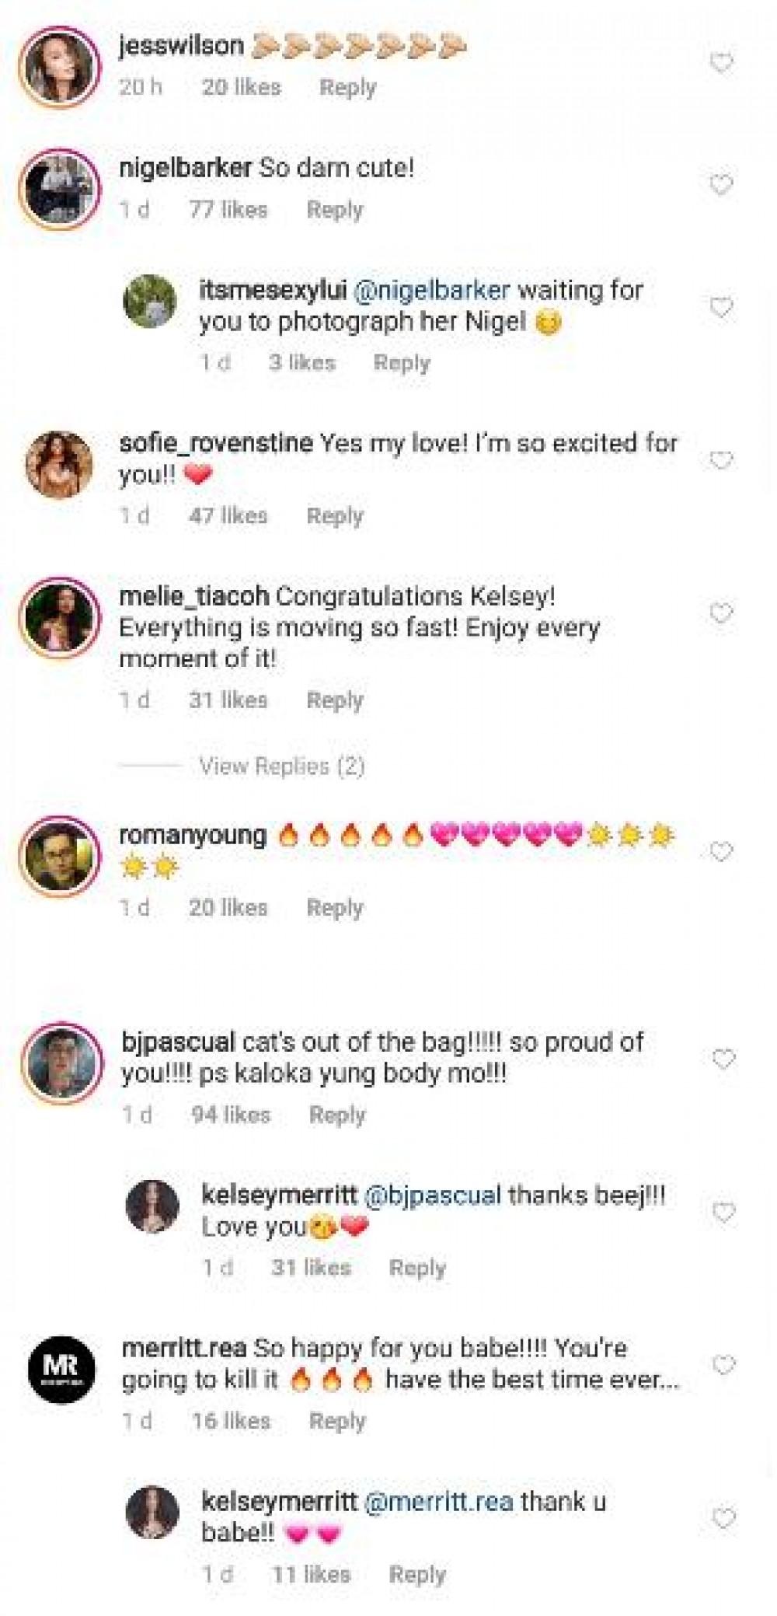Open the @nigelbarker mention in itsmesexylui's reply
This screenshot has width=777, height=1616.
432,291
